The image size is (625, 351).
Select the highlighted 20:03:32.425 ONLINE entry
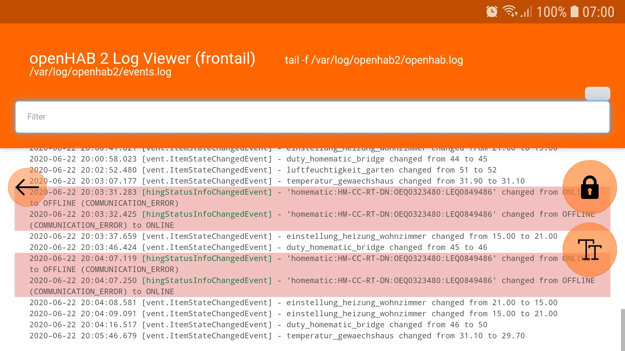312,220
